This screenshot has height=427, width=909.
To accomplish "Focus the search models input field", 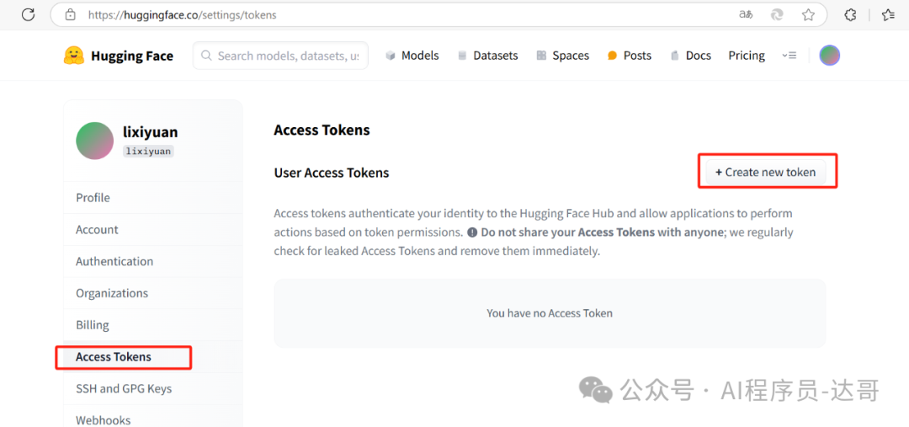I will coord(280,56).
